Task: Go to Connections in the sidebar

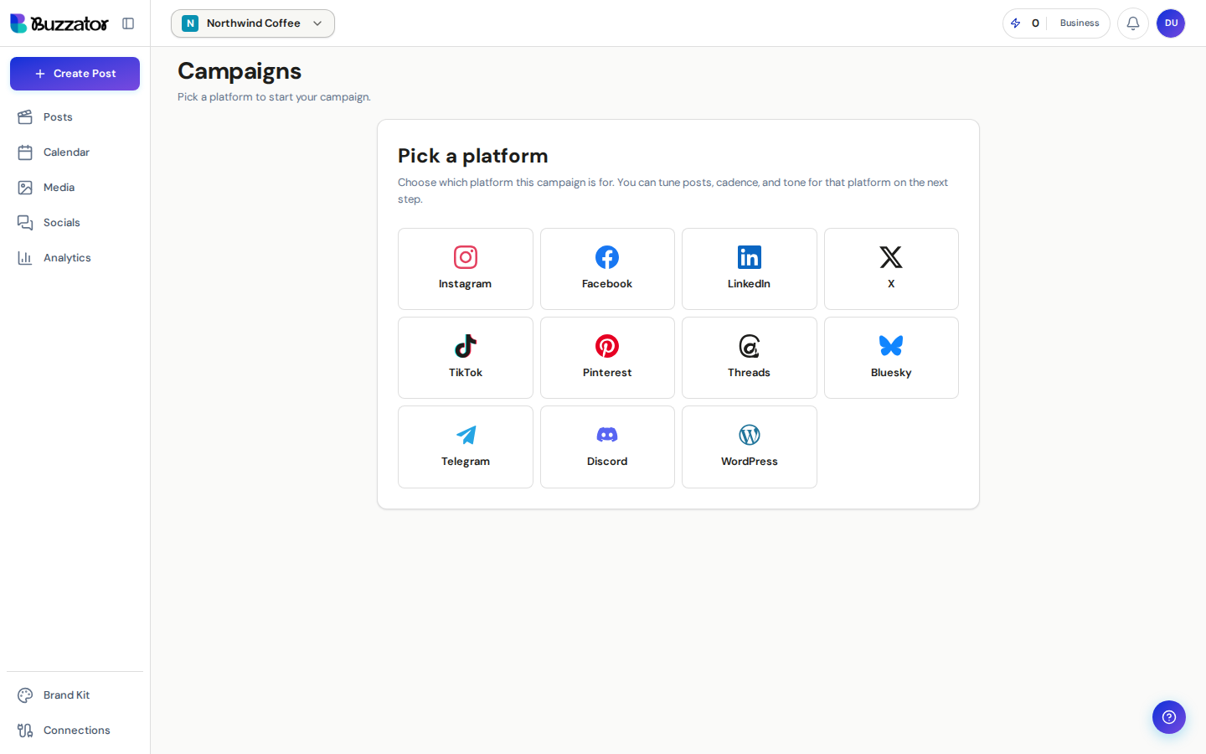Action: pos(75,731)
